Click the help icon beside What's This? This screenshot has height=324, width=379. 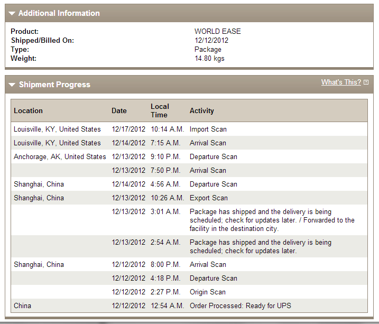(366, 82)
